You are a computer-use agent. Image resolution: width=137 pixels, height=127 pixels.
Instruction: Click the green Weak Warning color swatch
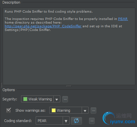(25, 99)
